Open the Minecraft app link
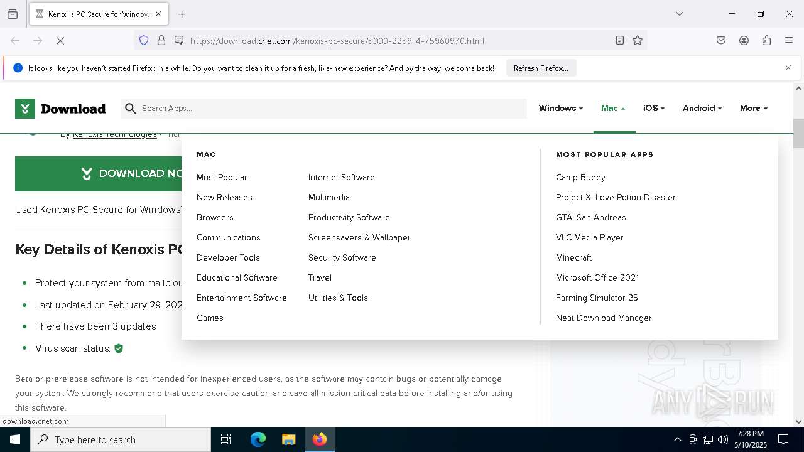Viewport: 804px width, 452px height. pos(573,257)
